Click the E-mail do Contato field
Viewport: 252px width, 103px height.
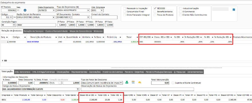point(104,17)
